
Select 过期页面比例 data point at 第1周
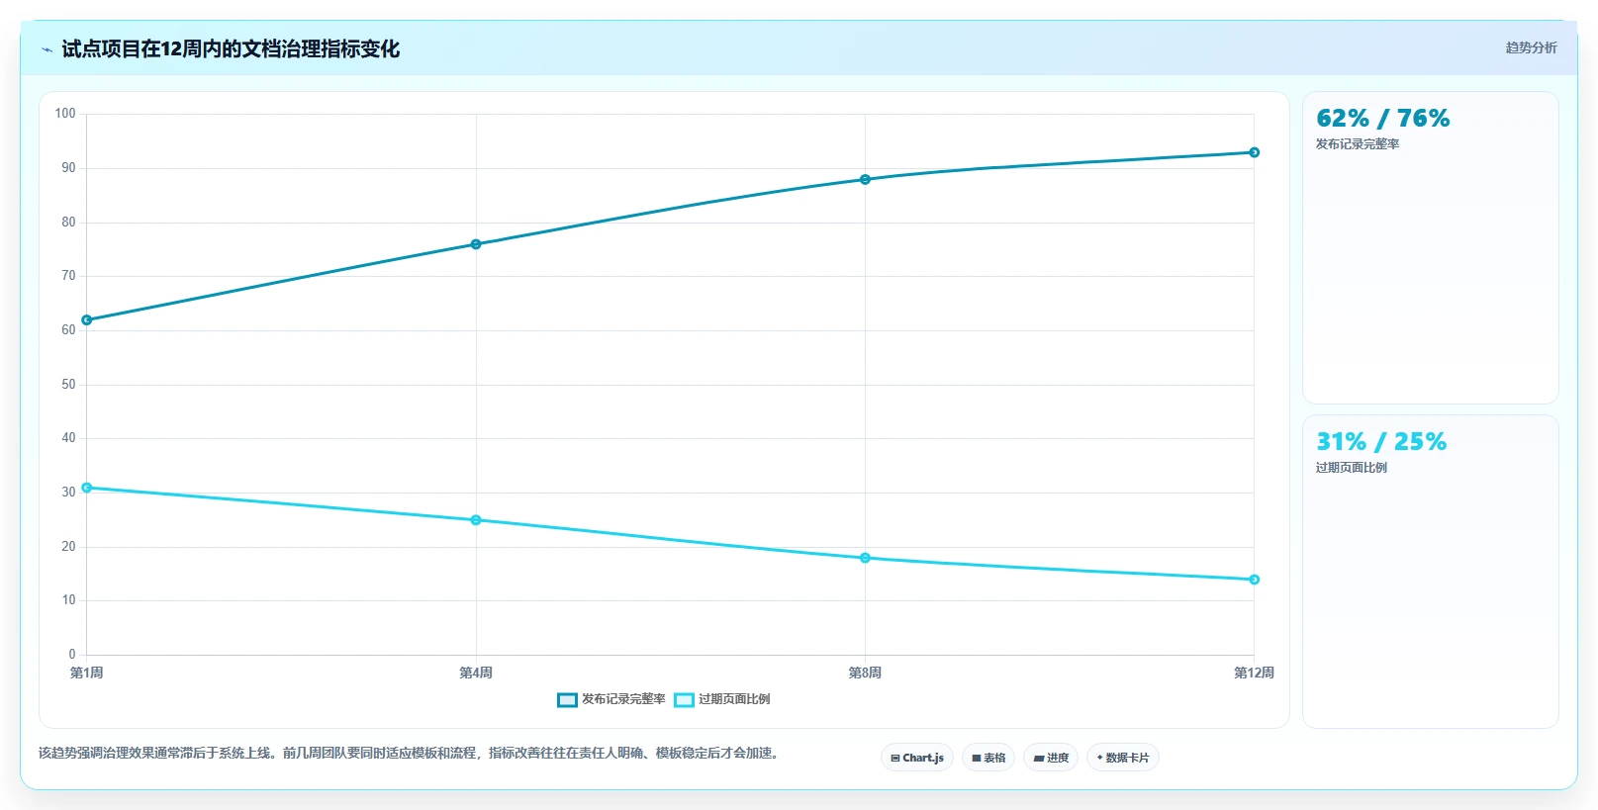[x=87, y=488]
